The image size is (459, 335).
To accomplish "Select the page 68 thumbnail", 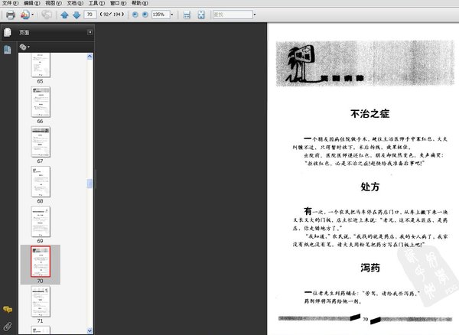I will [x=41, y=182].
